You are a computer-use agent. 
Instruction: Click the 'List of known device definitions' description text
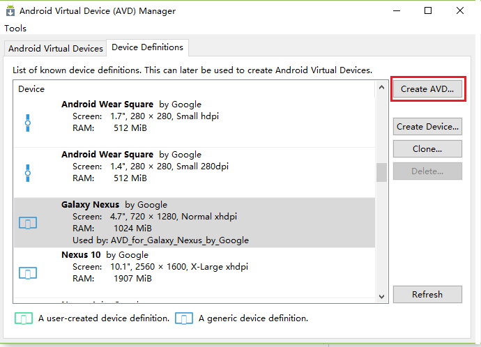tap(192, 70)
